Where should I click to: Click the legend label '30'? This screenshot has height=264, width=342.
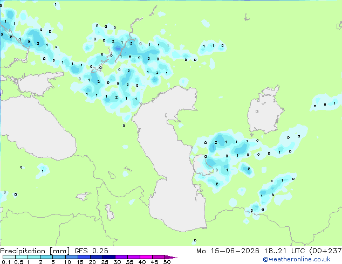tap(117, 262)
